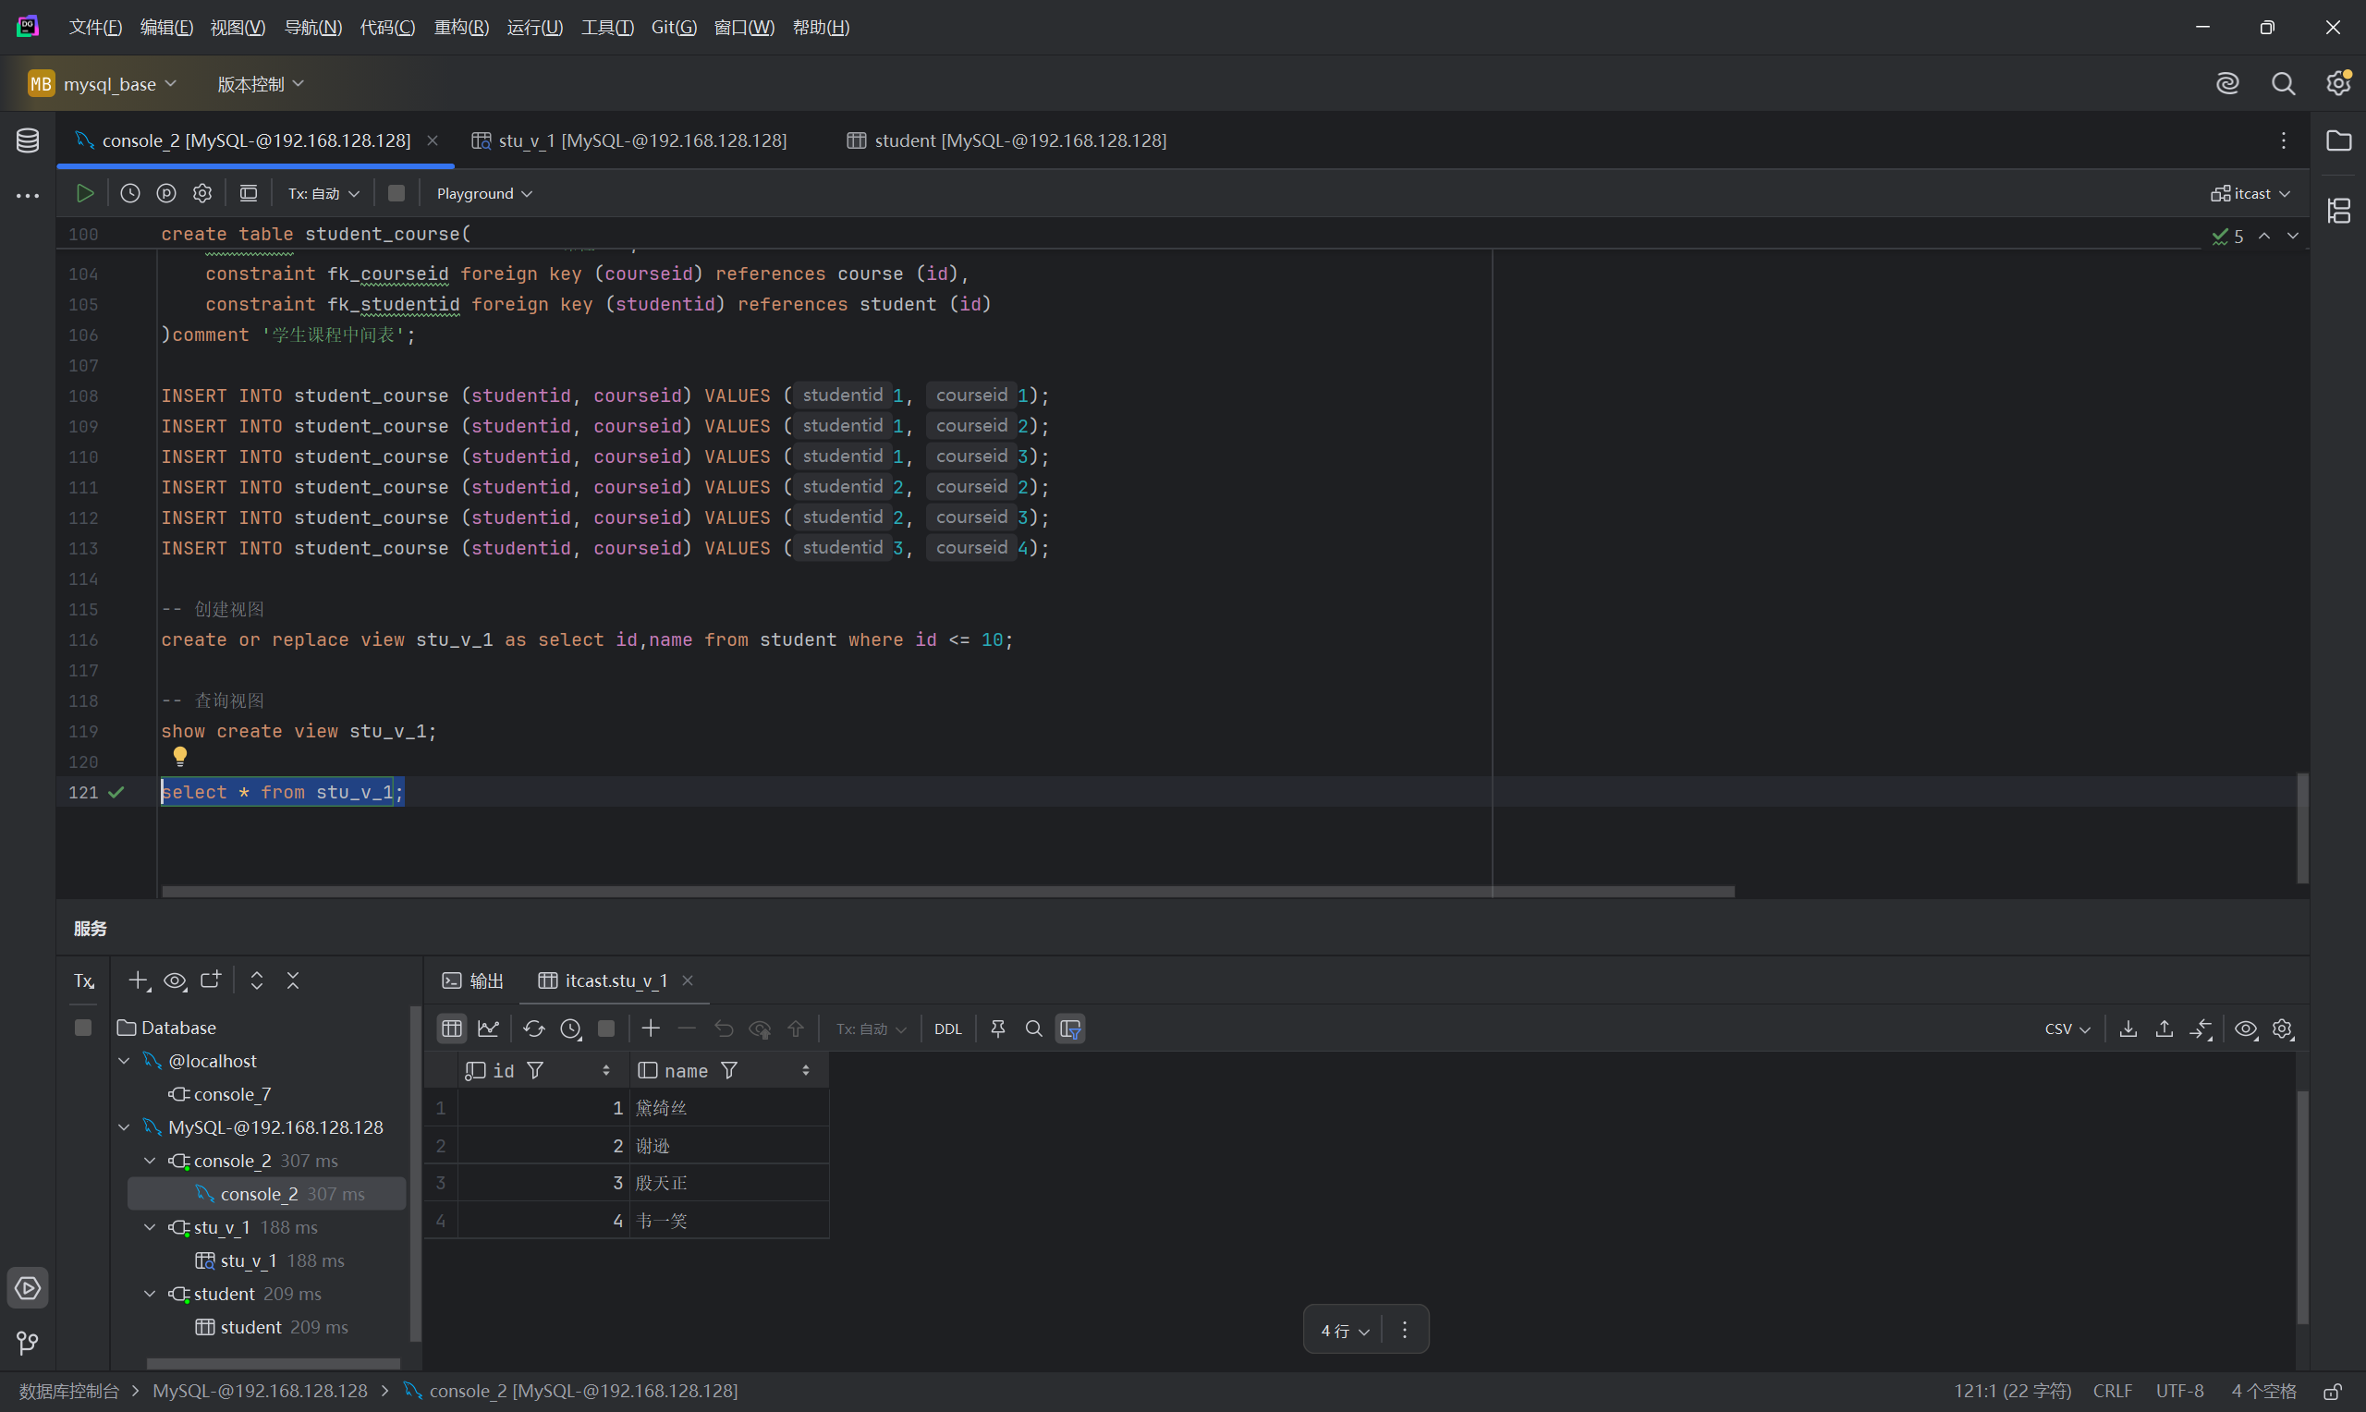This screenshot has width=2366, height=1412.
Task: Open the 重构(R) menu
Action: coord(461,27)
